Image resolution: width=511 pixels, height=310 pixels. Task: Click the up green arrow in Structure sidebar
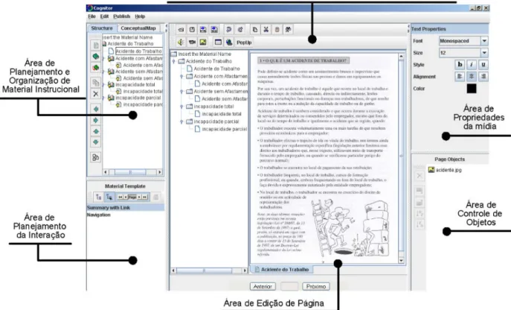tap(96, 131)
